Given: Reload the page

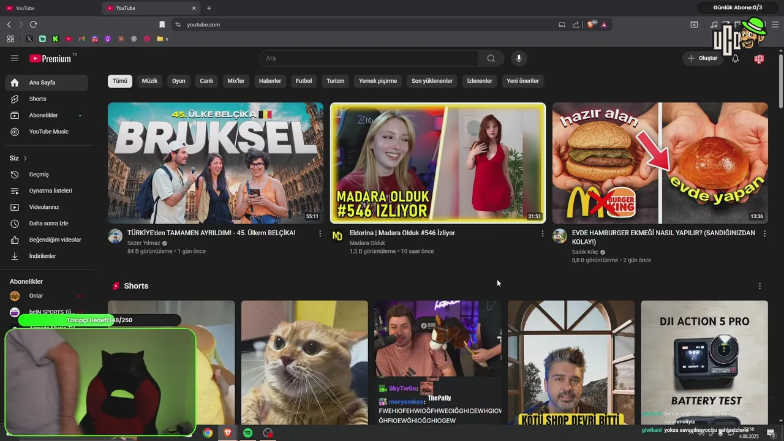Looking at the screenshot, I should tap(33, 24).
